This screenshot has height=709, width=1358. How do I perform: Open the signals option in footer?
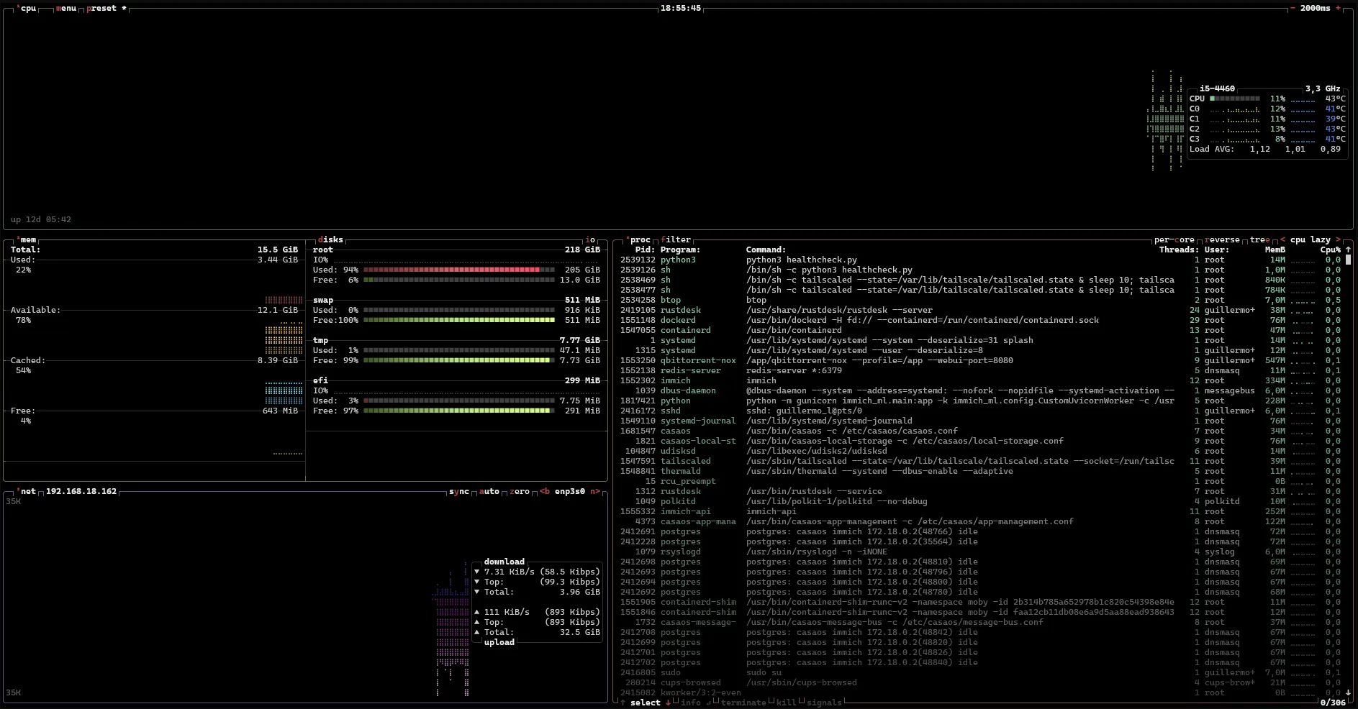[824, 703]
